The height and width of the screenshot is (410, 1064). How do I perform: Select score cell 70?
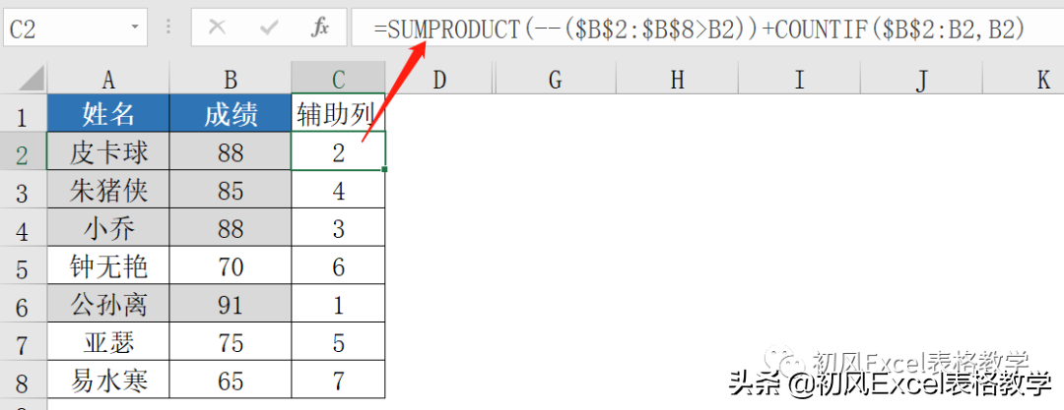[230, 264]
